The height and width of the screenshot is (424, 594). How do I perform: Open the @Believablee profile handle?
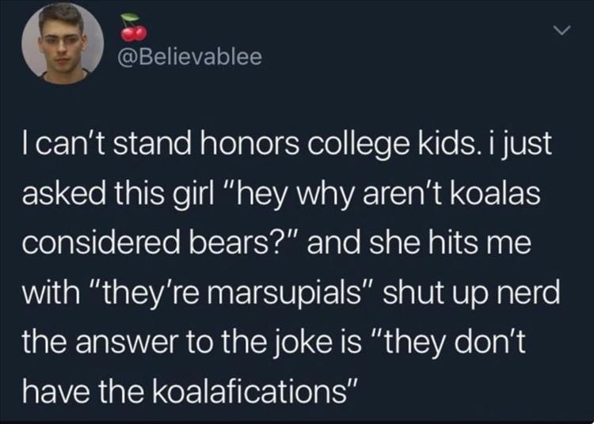click(190, 59)
